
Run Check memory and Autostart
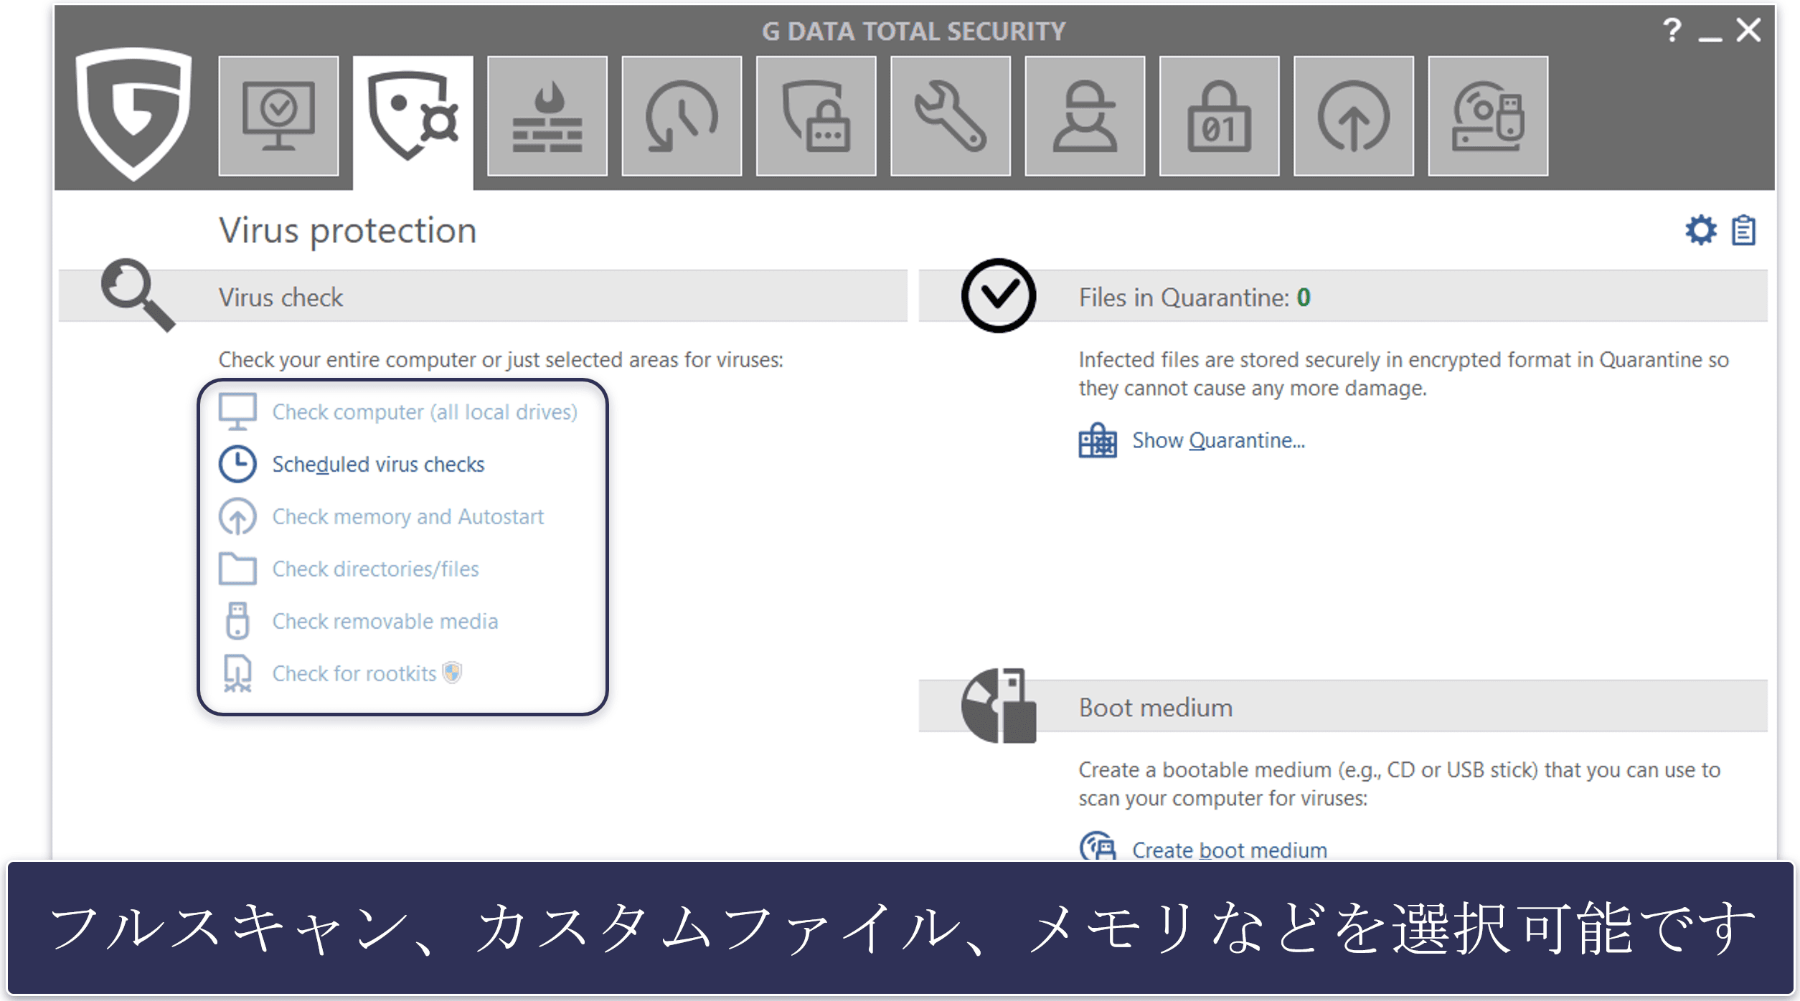coord(408,517)
